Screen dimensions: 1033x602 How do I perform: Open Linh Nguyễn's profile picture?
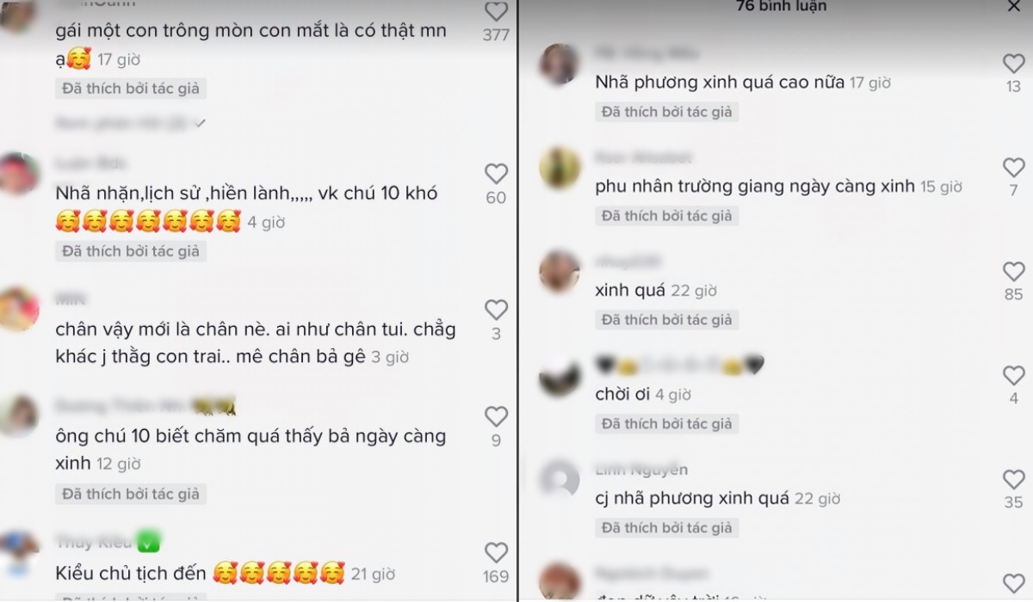pyautogui.click(x=560, y=480)
